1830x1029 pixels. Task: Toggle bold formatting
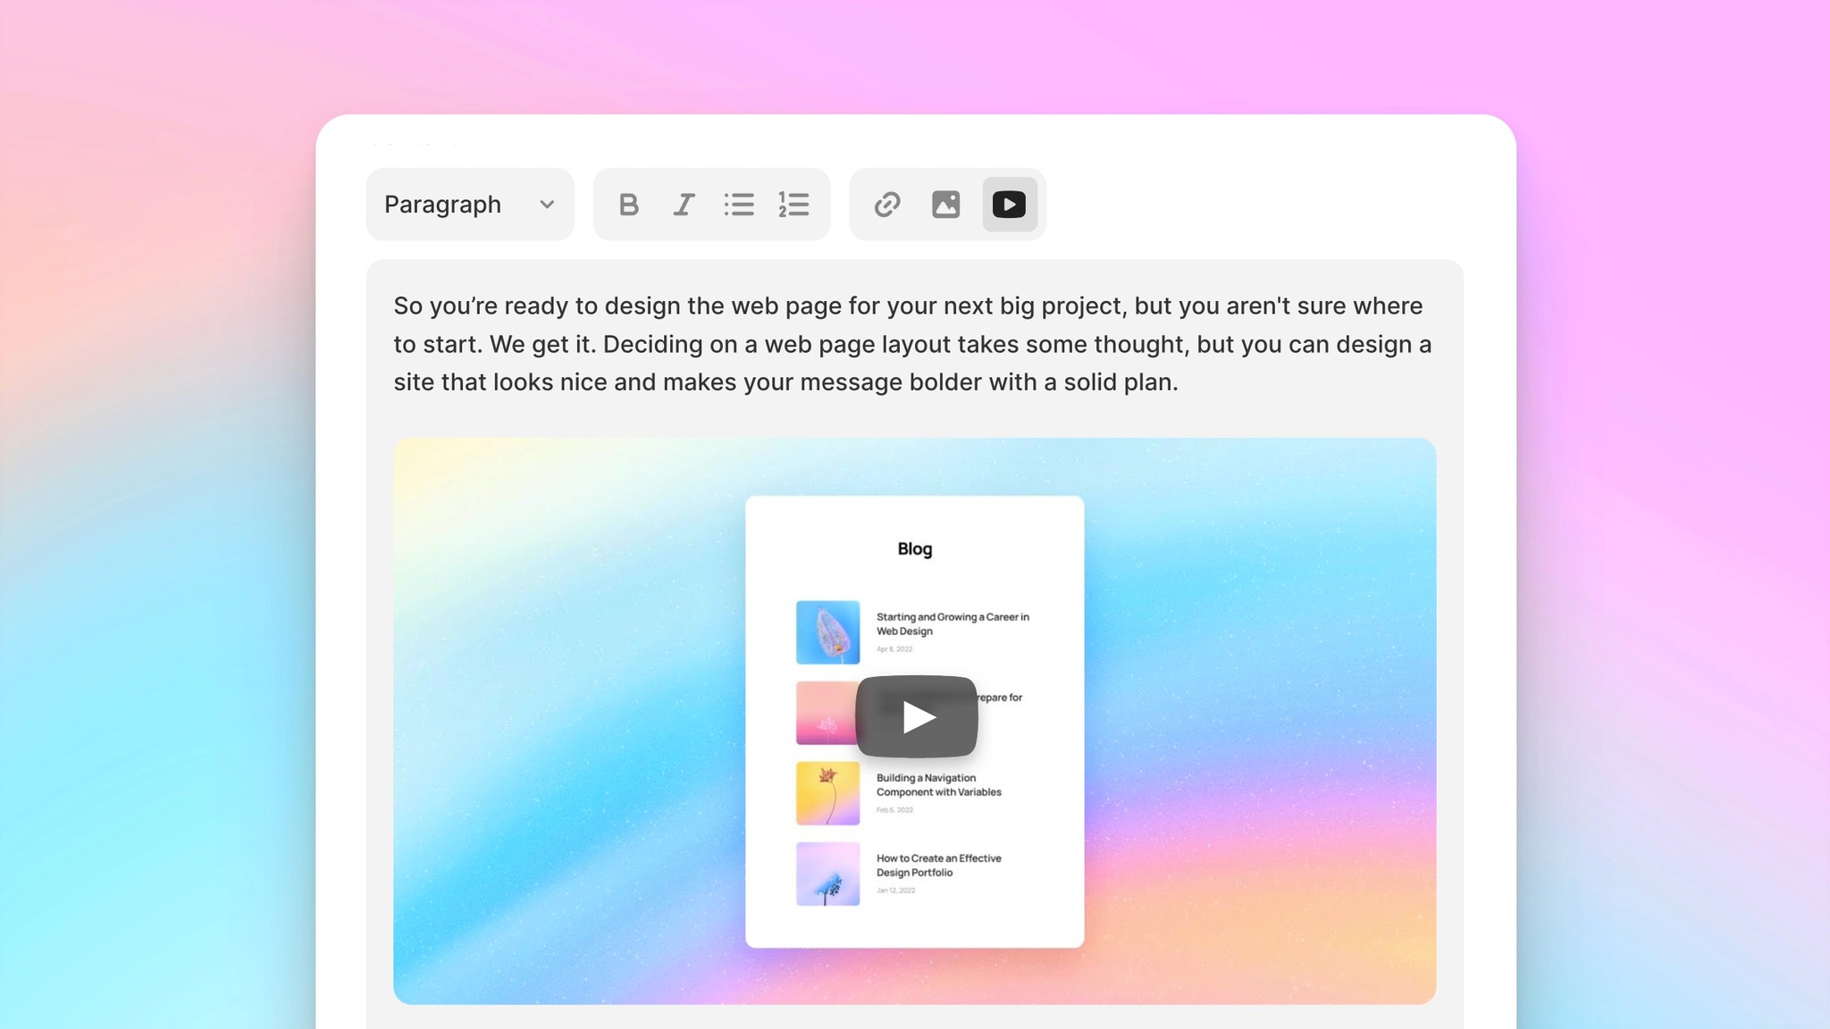tap(629, 205)
